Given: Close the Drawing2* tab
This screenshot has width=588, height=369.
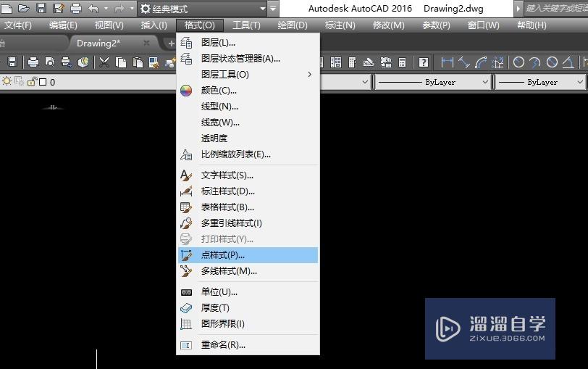Looking at the screenshot, I should (x=146, y=43).
